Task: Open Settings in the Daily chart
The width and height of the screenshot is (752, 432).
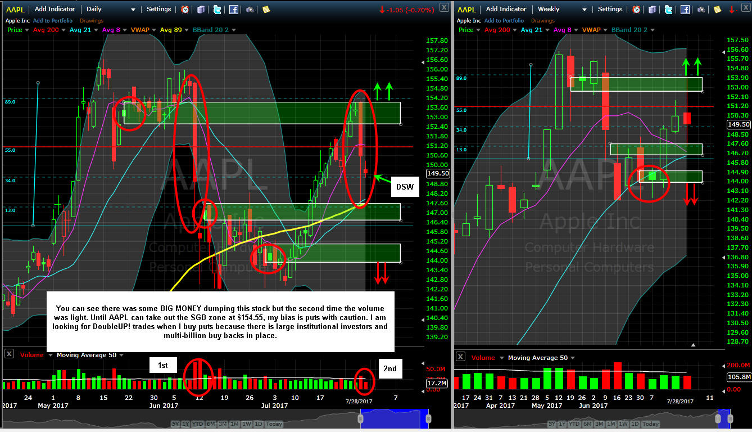Action: (x=159, y=10)
